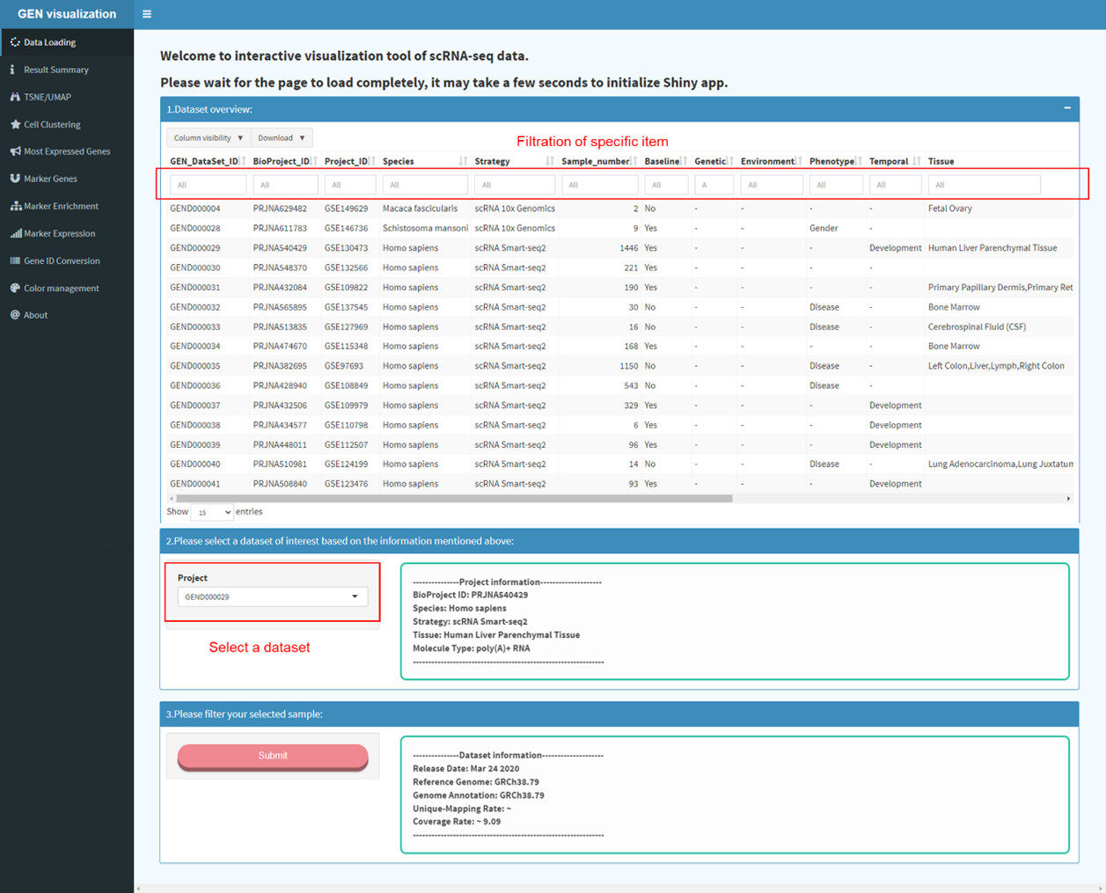Click the Data Loading sidebar icon

pos(15,42)
